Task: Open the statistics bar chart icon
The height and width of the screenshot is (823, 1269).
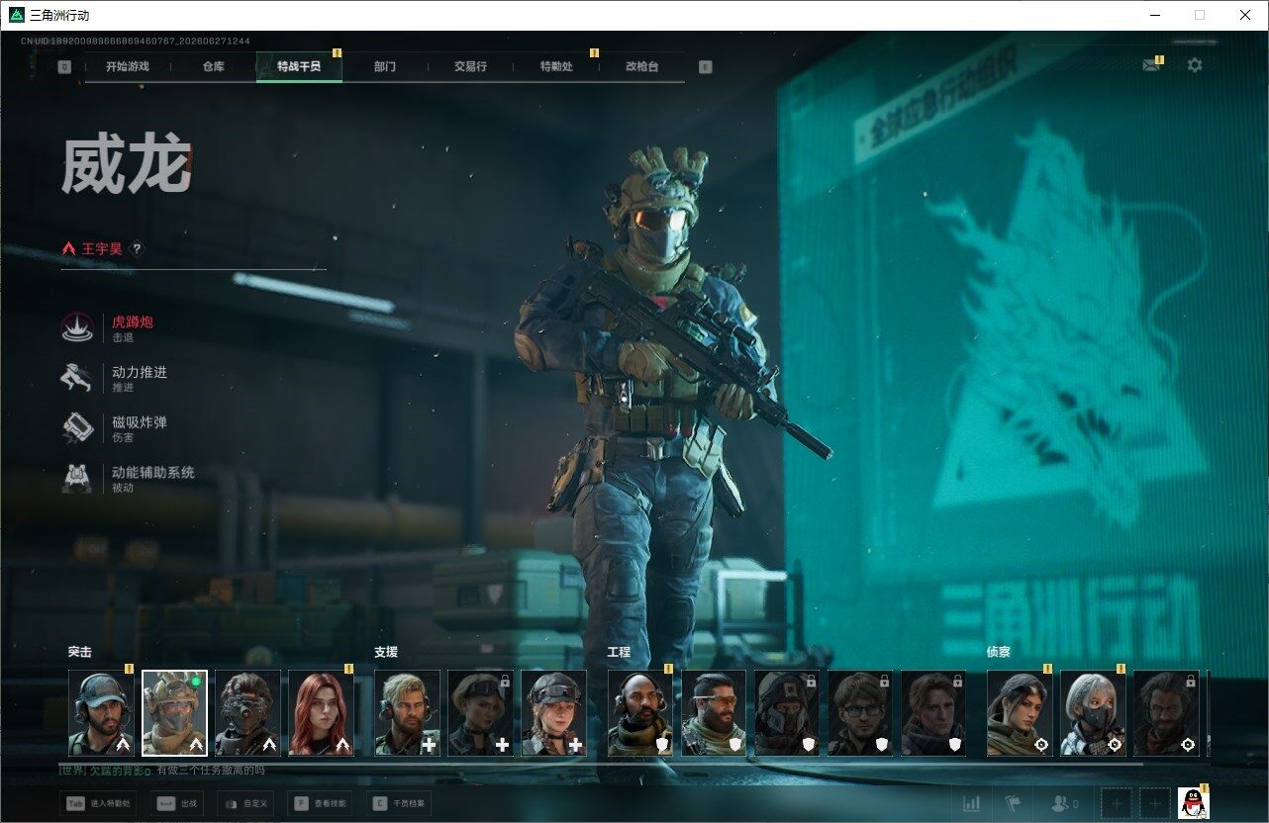Action: (x=972, y=804)
